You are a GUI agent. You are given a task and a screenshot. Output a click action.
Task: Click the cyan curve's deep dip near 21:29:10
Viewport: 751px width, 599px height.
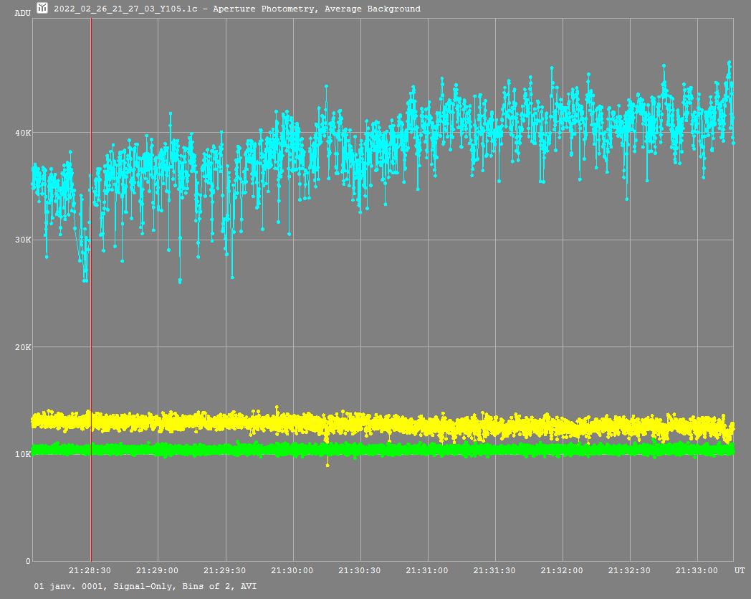point(180,280)
